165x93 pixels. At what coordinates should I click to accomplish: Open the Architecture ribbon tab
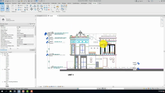(x=8, y=3)
